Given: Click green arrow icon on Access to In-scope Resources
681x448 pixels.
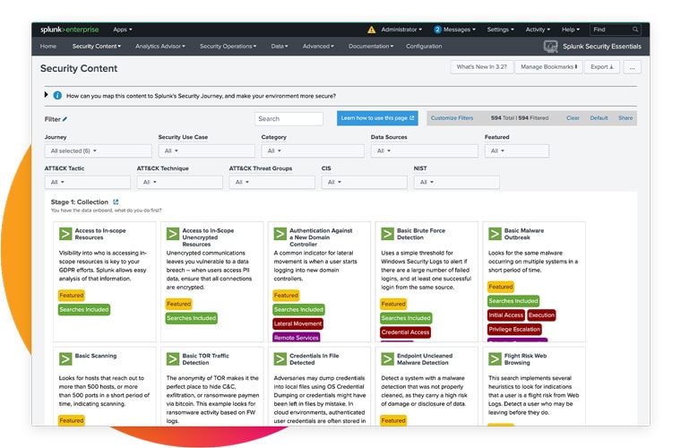Looking at the screenshot, I should (x=65, y=234).
